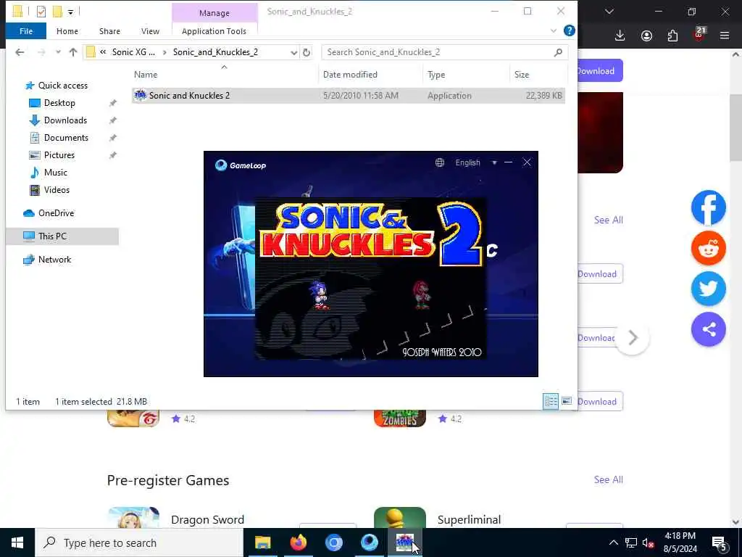The width and height of the screenshot is (742, 557).
Task: Switch to the Share ribbon tab
Action: (109, 31)
